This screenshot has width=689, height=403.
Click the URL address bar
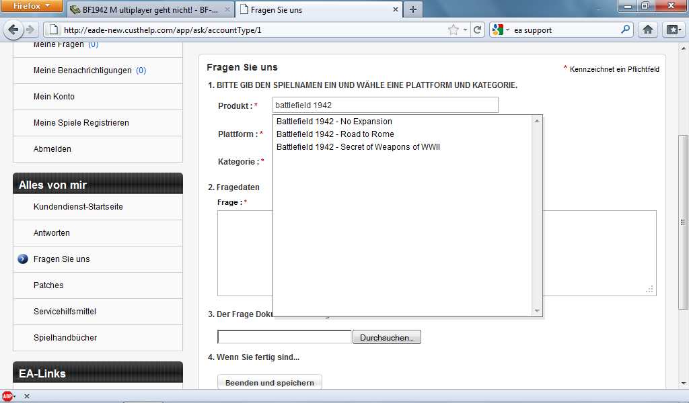click(x=255, y=30)
